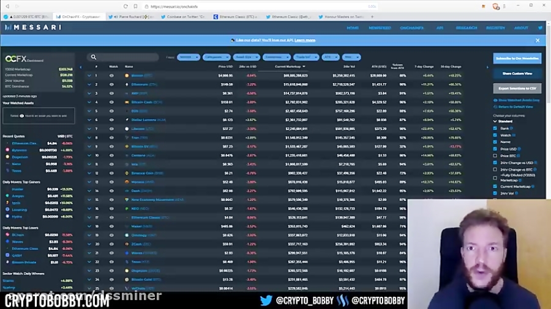Click the search magnifier icon in the assets search bar
The image size is (551, 309).
point(94,57)
